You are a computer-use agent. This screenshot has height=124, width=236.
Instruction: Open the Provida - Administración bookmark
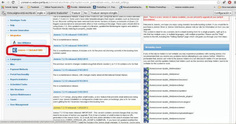point(79,7)
